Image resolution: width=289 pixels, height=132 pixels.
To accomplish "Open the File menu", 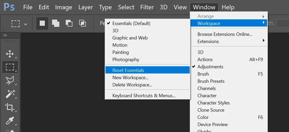I will 28,7.
